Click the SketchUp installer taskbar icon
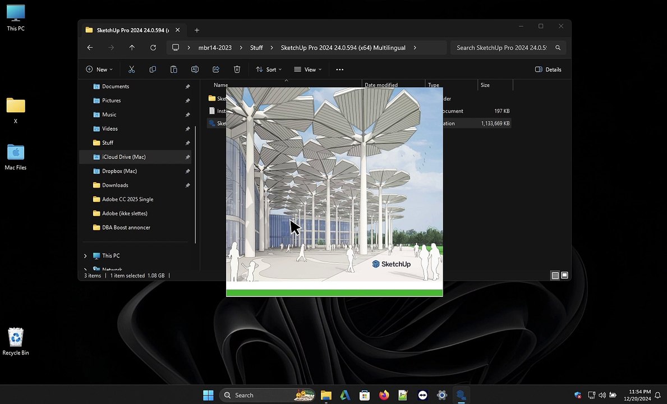The height and width of the screenshot is (404, 667). pyautogui.click(x=461, y=395)
